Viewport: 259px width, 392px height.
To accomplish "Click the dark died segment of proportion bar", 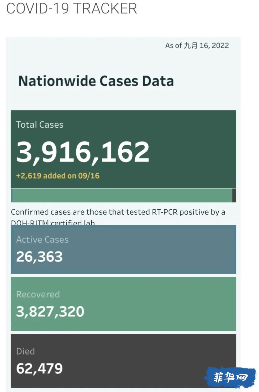I will [234, 195].
